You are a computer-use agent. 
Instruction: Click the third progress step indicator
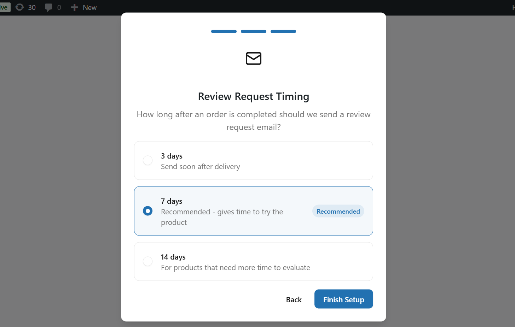click(283, 31)
